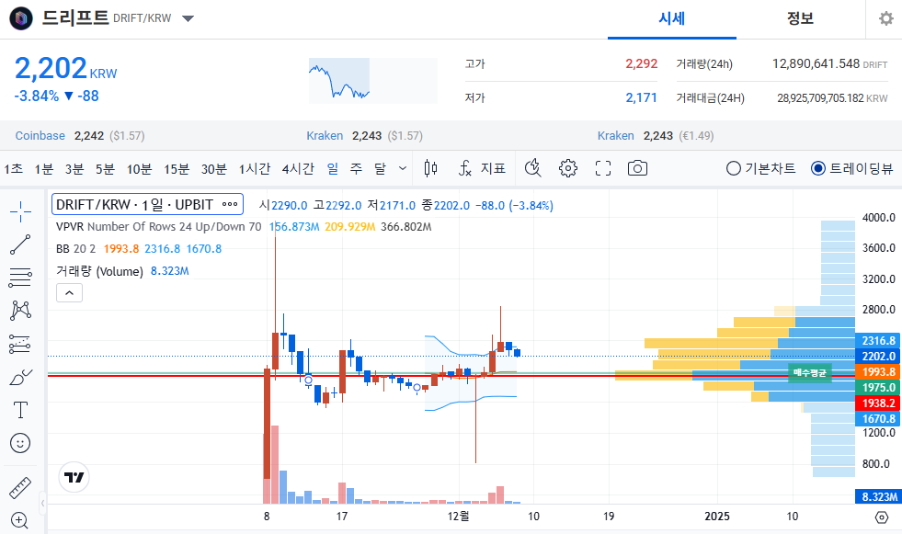Screen dimensions: 902x534
Task: Open the DRIFT/KRW market dropdown arrow
Action: (188, 18)
